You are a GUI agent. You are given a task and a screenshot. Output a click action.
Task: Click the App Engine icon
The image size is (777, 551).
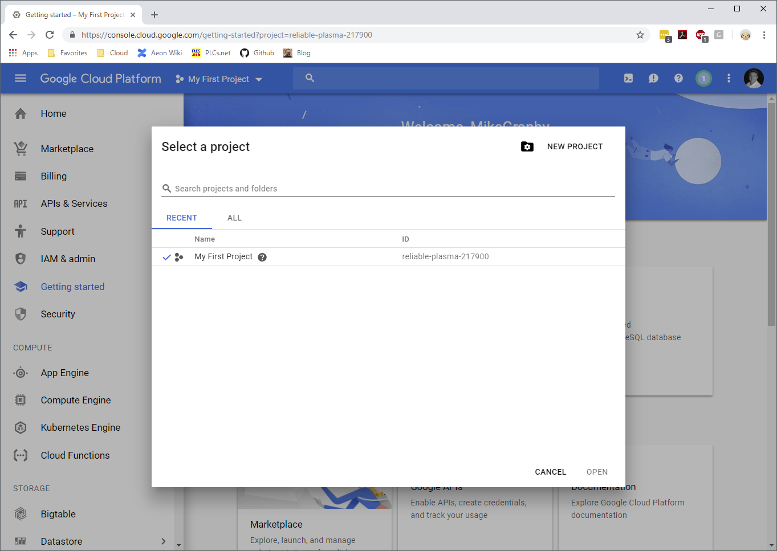click(21, 373)
